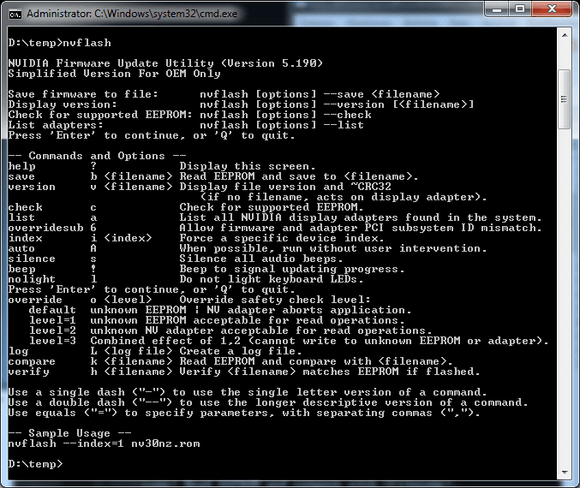Click 'Simplified Version For OEM Only' line
Viewport: 580px width, 488px height.
pos(114,74)
